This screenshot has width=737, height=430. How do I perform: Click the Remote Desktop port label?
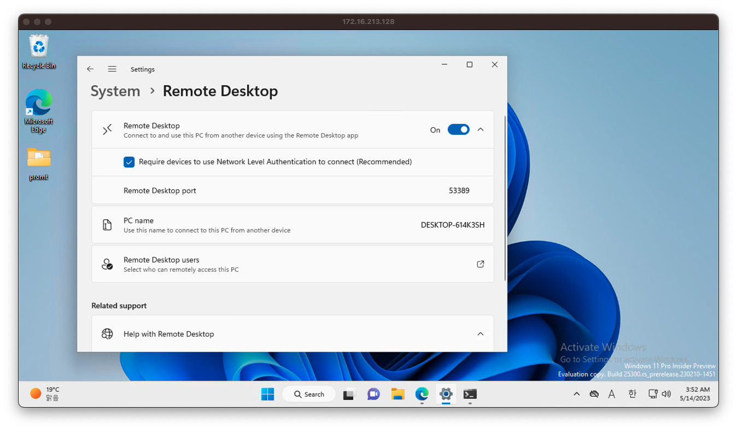coord(160,190)
